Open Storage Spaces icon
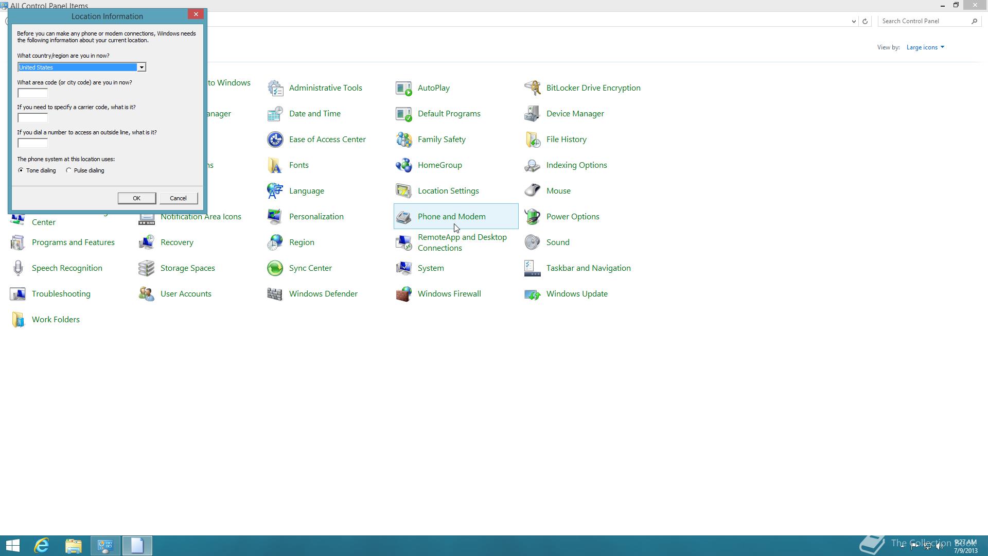 [x=147, y=268]
